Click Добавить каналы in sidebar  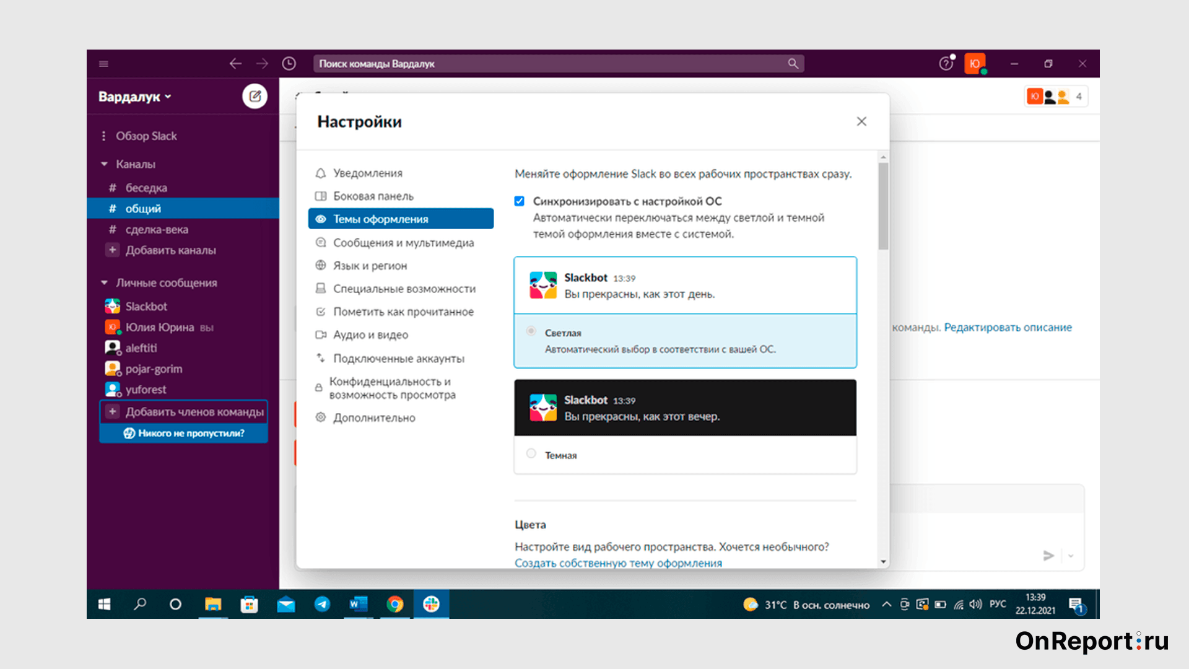point(170,250)
